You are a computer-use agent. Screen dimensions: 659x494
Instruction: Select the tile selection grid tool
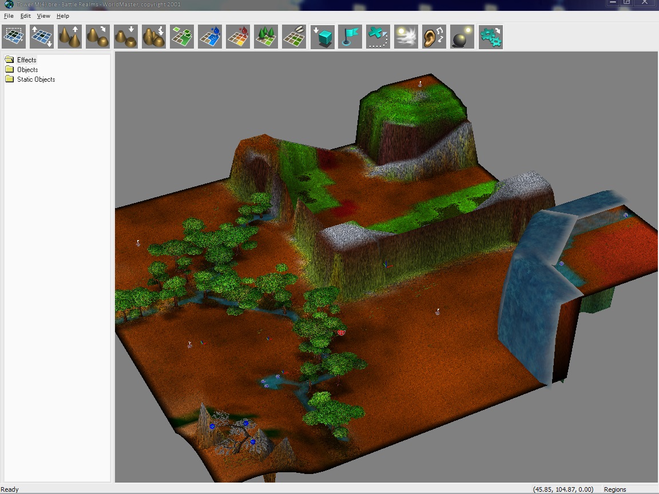[14, 37]
